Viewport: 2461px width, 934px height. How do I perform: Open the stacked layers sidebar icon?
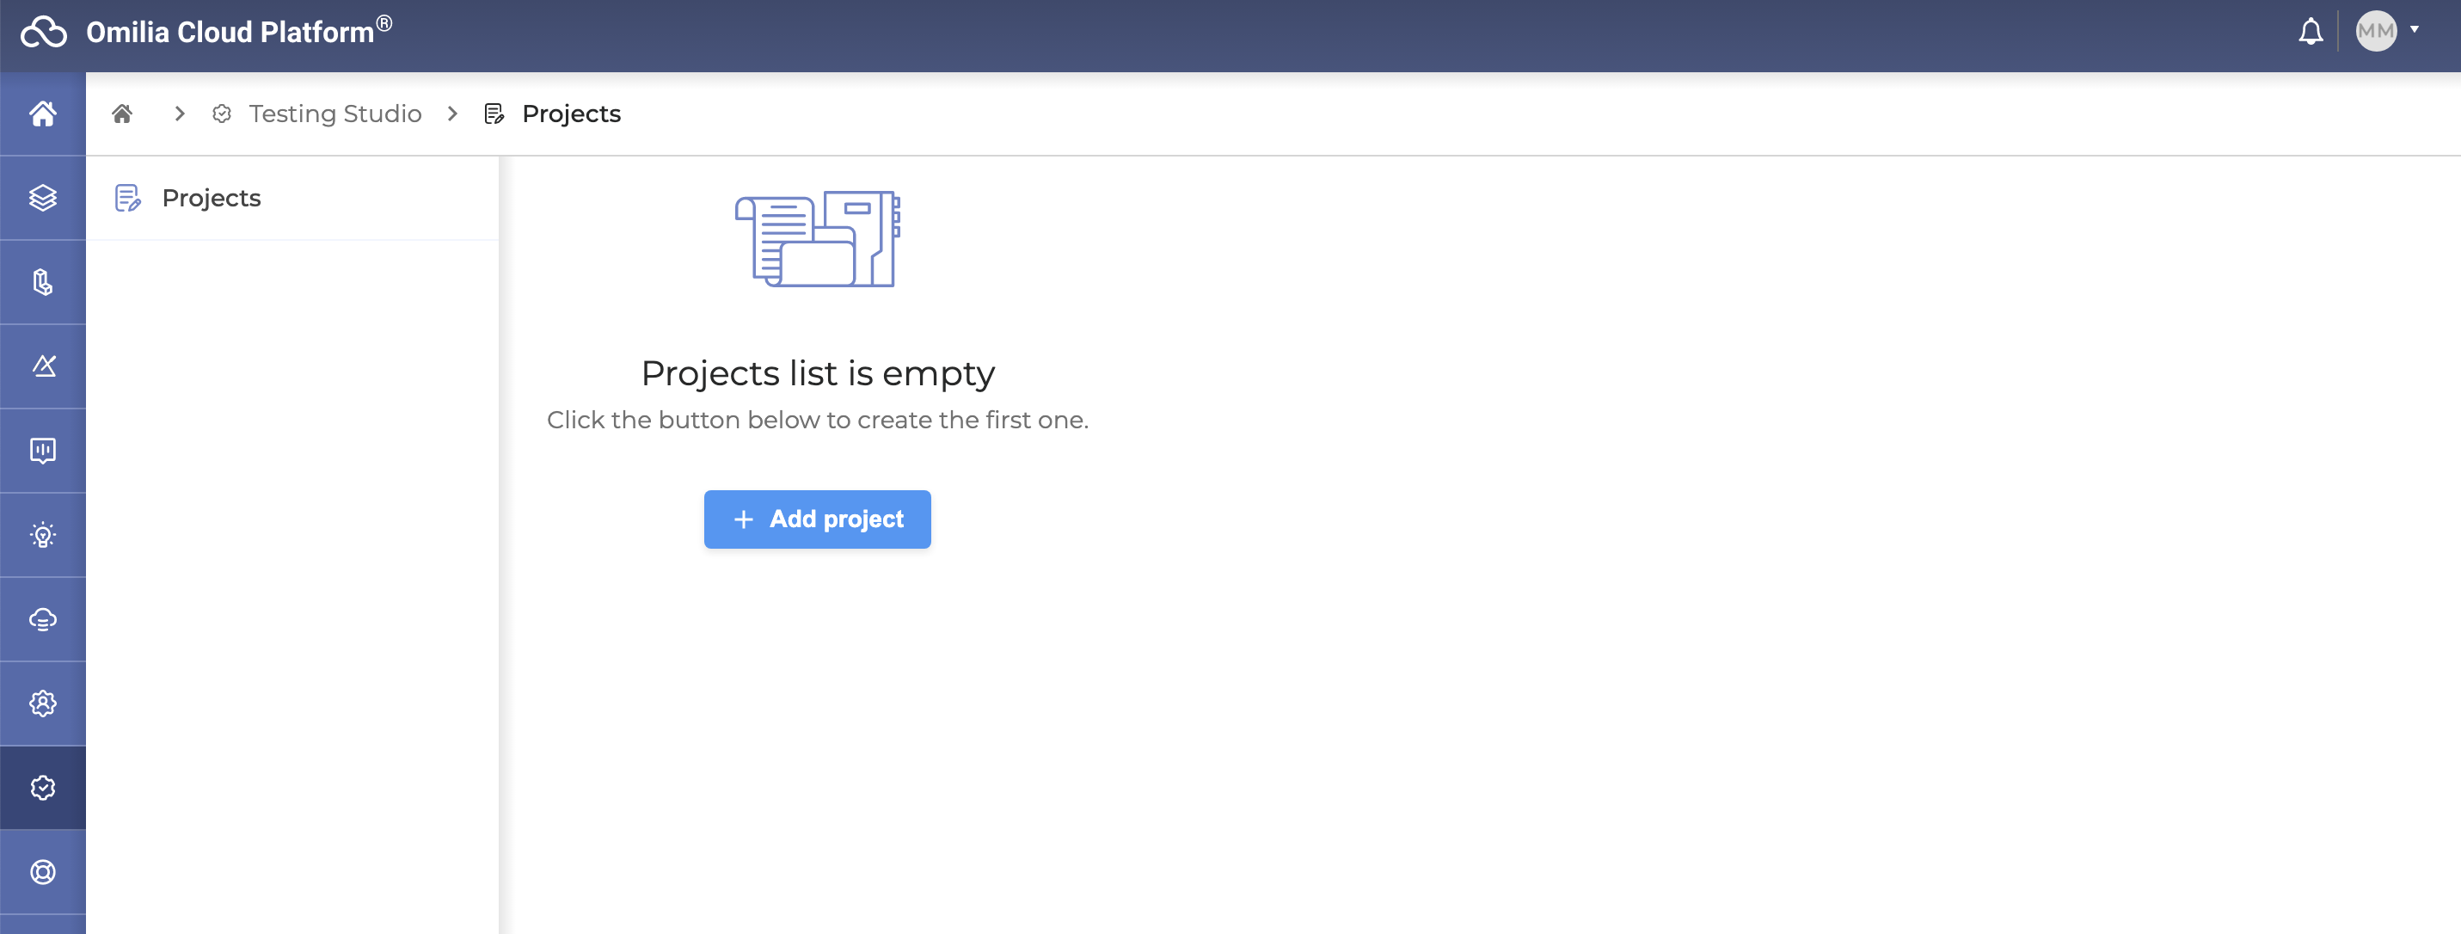(x=43, y=198)
